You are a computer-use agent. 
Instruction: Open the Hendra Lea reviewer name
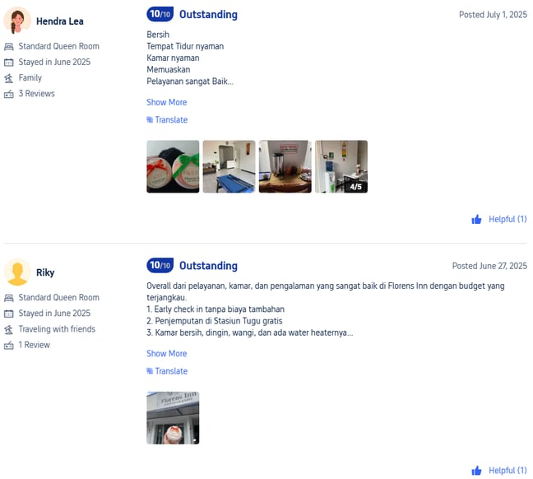60,21
